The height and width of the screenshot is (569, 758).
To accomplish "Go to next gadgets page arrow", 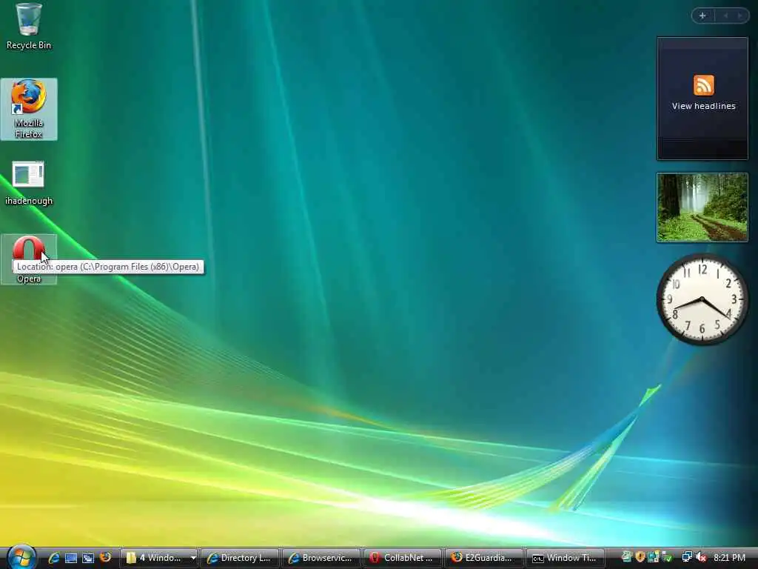I will [x=739, y=16].
